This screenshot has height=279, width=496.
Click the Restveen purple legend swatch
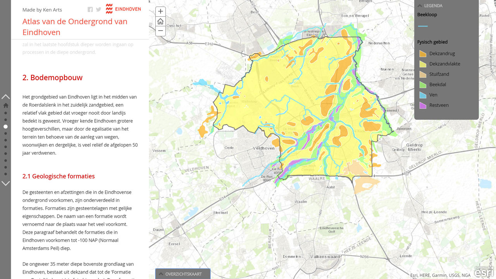click(423, 105)
